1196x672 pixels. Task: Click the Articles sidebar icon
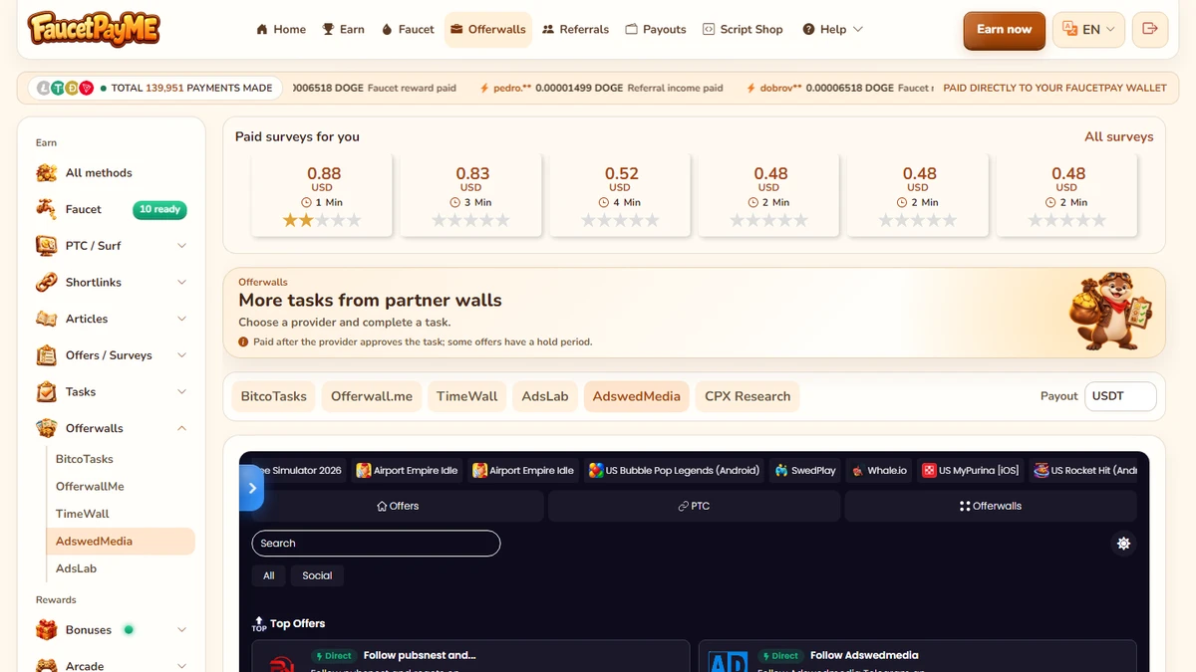pyautogui.click(x=47, y=319)
